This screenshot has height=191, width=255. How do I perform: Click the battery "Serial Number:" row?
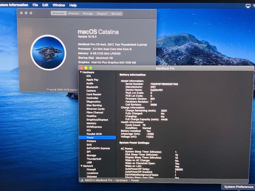coord(152,84)
